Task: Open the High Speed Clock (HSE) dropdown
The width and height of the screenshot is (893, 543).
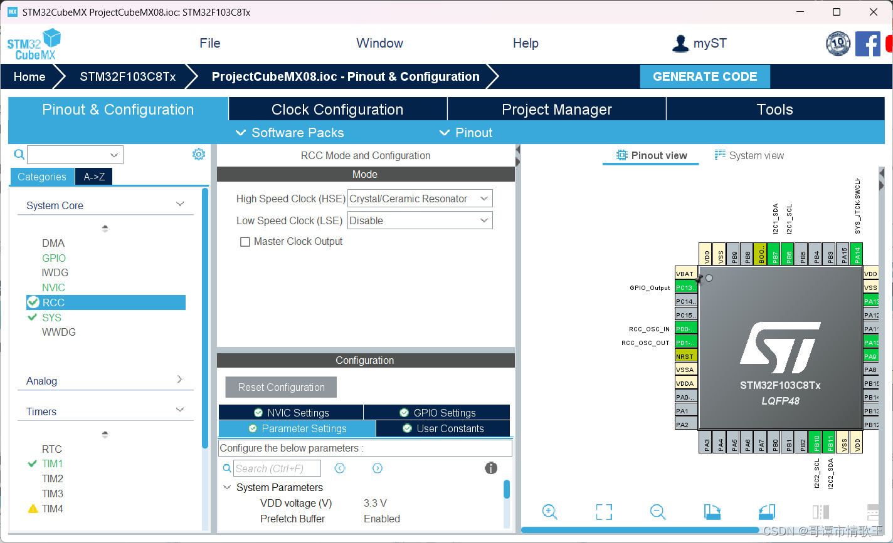Action: point(420,199)
